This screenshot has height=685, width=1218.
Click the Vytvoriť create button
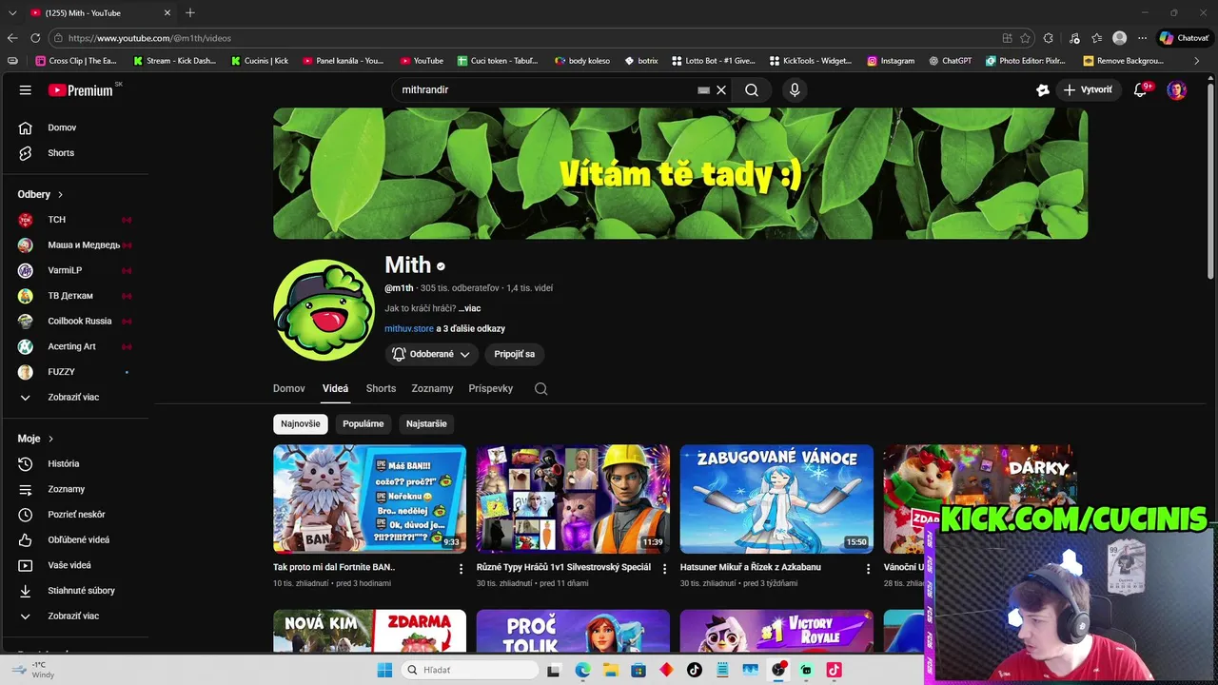click(x=1088, y=90)
